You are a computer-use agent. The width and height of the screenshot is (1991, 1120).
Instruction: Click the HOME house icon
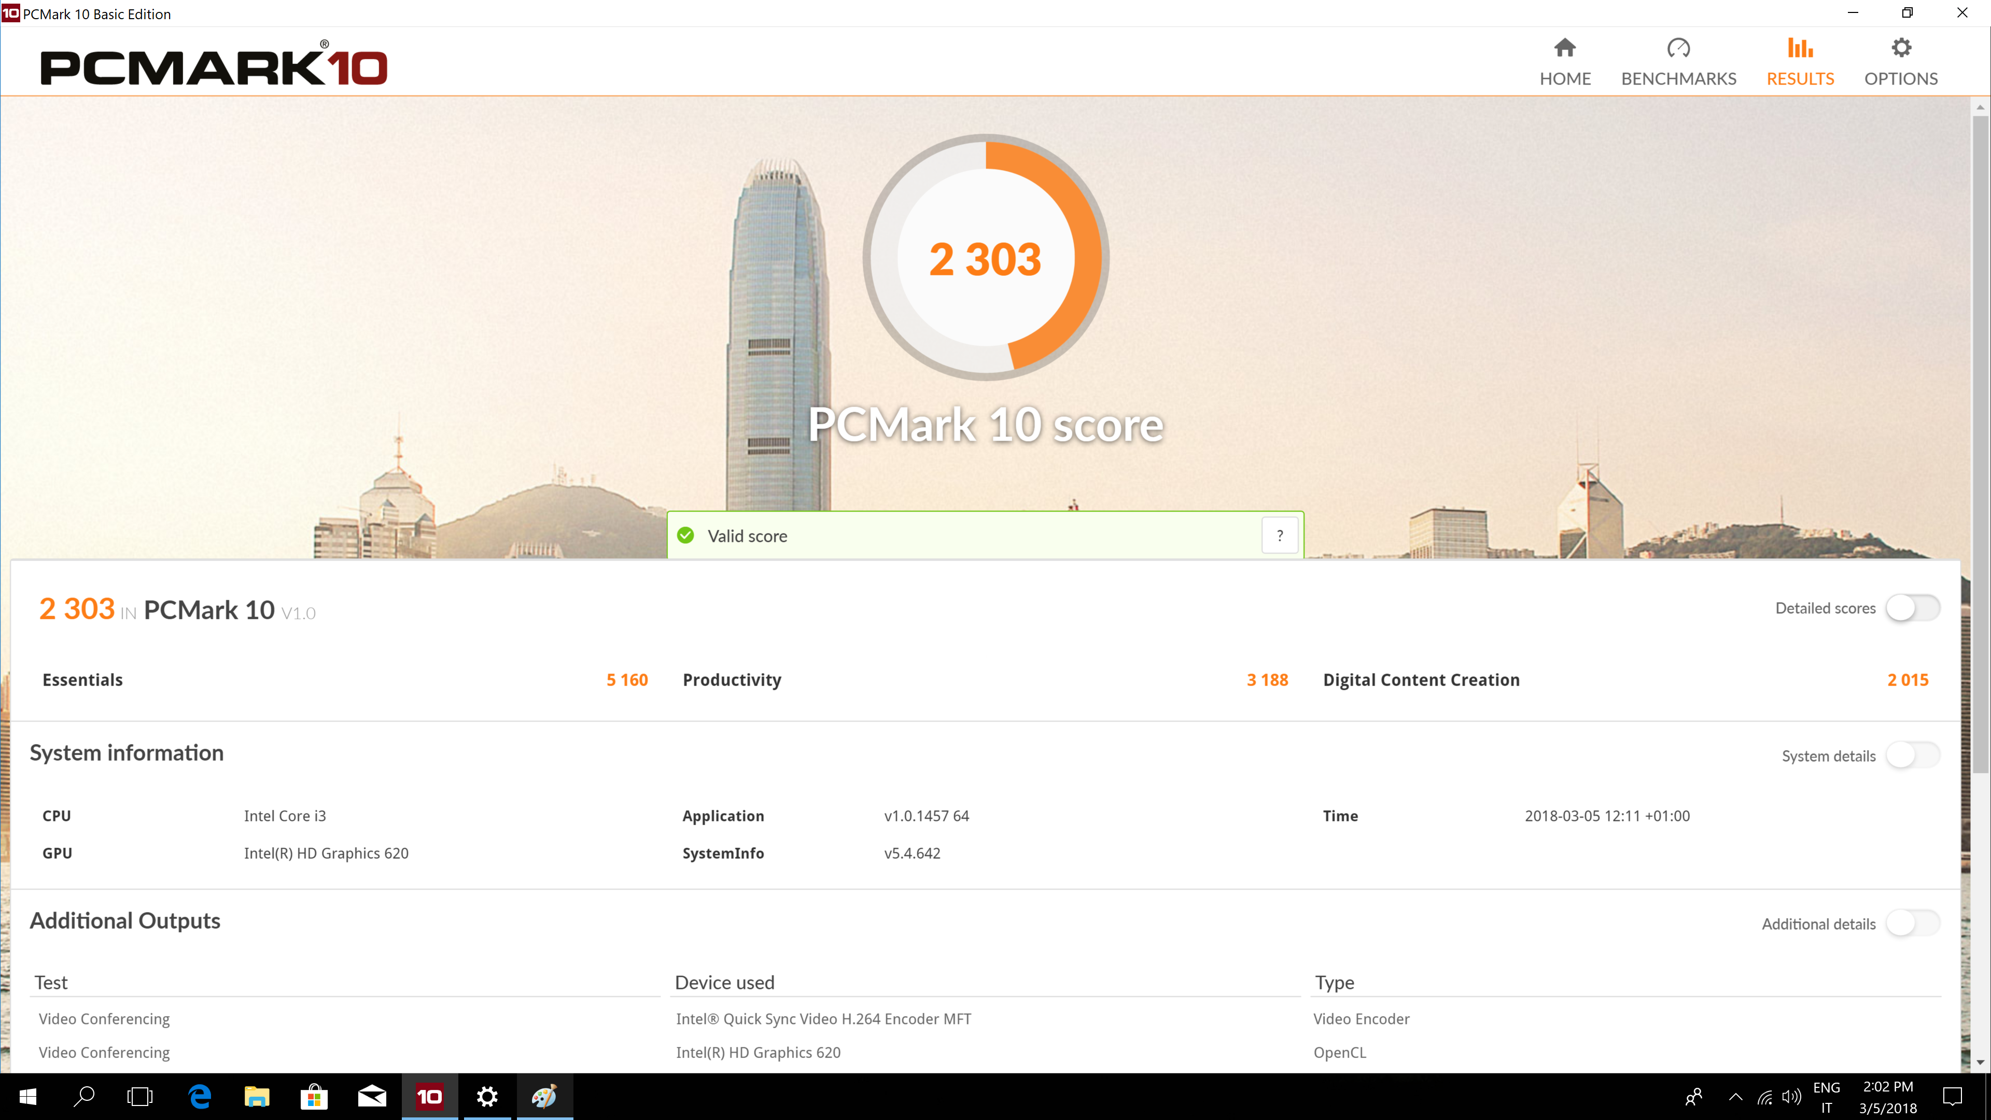1564,48
